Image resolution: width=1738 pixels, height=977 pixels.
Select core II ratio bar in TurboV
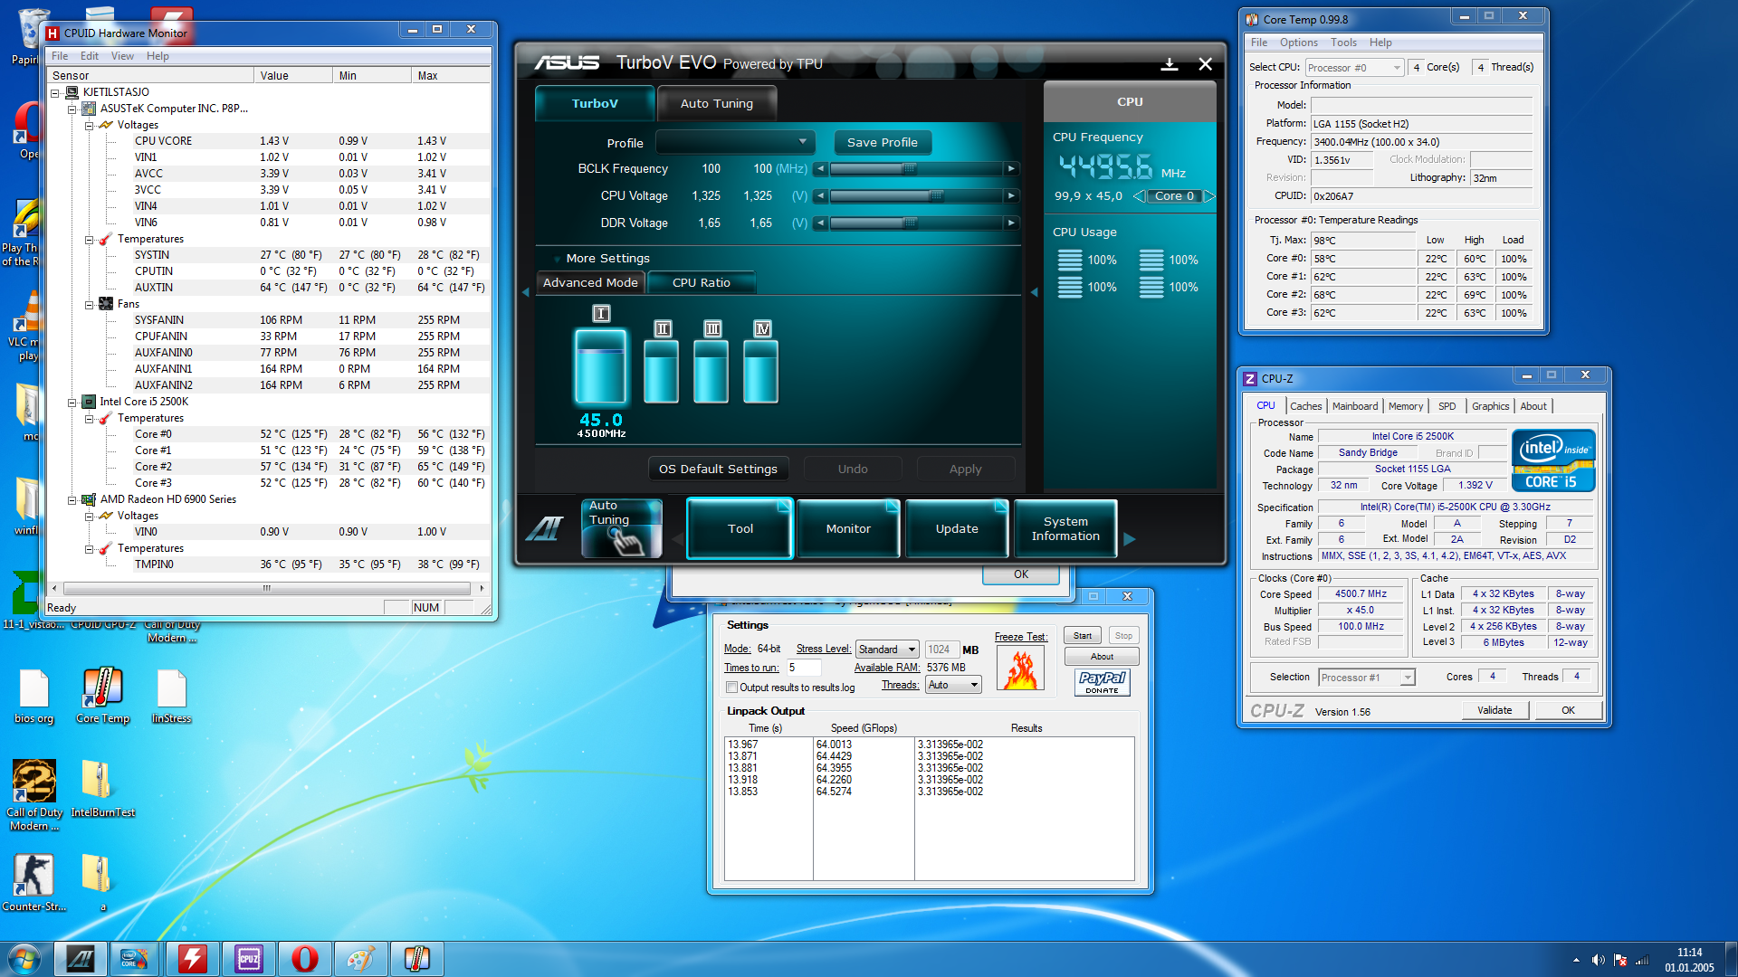tap(661, 372)
